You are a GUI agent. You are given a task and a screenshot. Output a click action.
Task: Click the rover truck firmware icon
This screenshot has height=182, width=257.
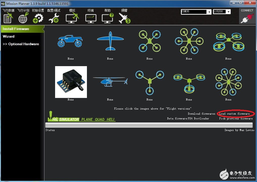click(x=71, y=41)
